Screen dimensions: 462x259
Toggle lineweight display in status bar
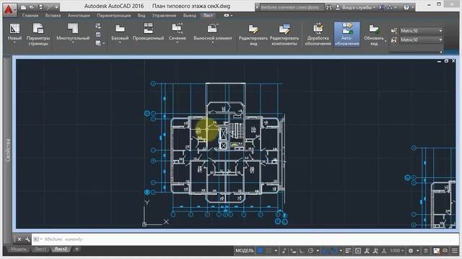click(348, 251)
